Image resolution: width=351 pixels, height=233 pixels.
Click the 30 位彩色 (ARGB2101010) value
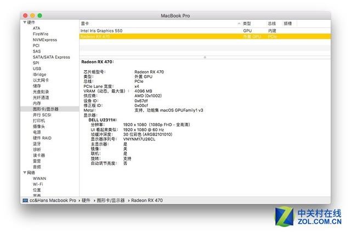coord(148,134)
